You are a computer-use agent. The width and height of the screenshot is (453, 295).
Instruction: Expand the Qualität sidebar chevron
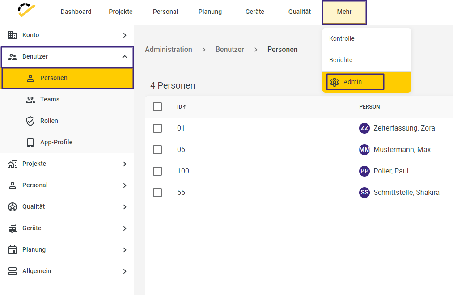(125, 207)
